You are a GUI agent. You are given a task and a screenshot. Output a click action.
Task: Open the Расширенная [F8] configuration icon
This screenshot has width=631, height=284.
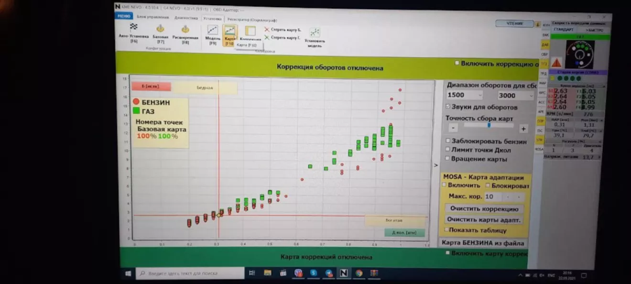coord(185,29)
